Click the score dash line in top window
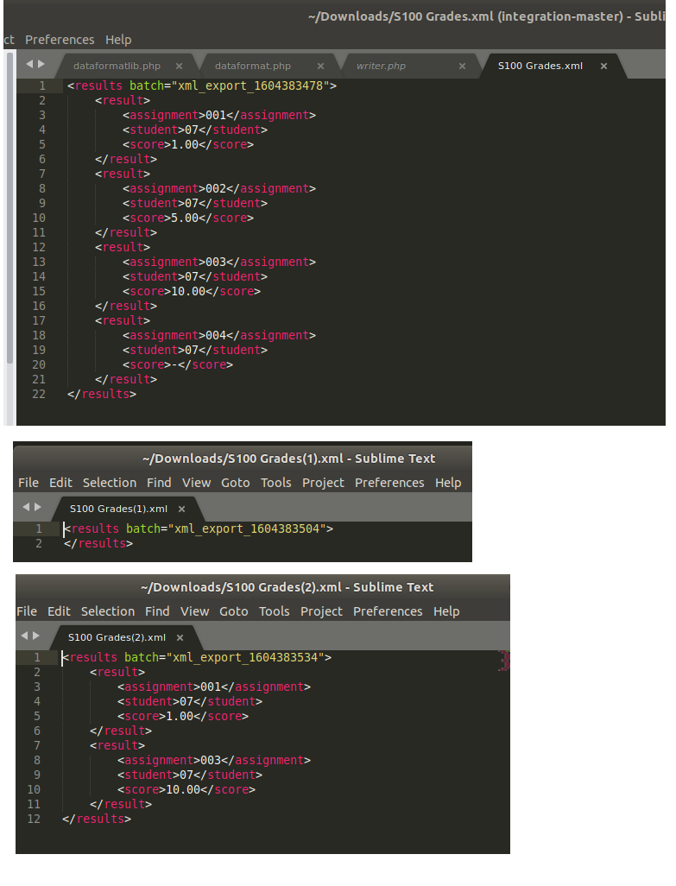 [178, 365]
